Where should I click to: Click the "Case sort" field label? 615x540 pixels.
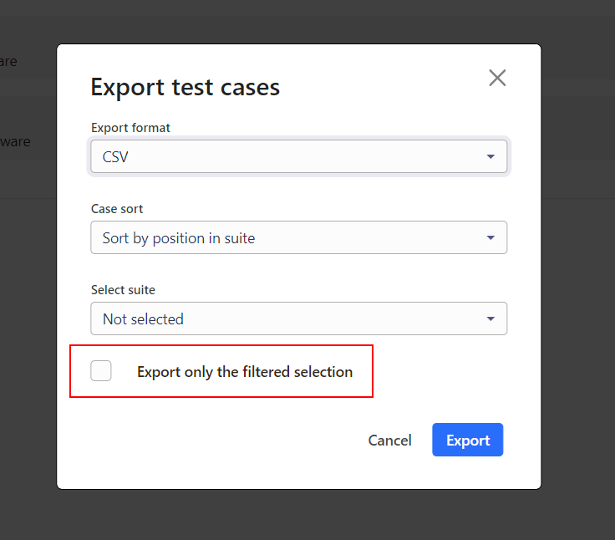117,209
